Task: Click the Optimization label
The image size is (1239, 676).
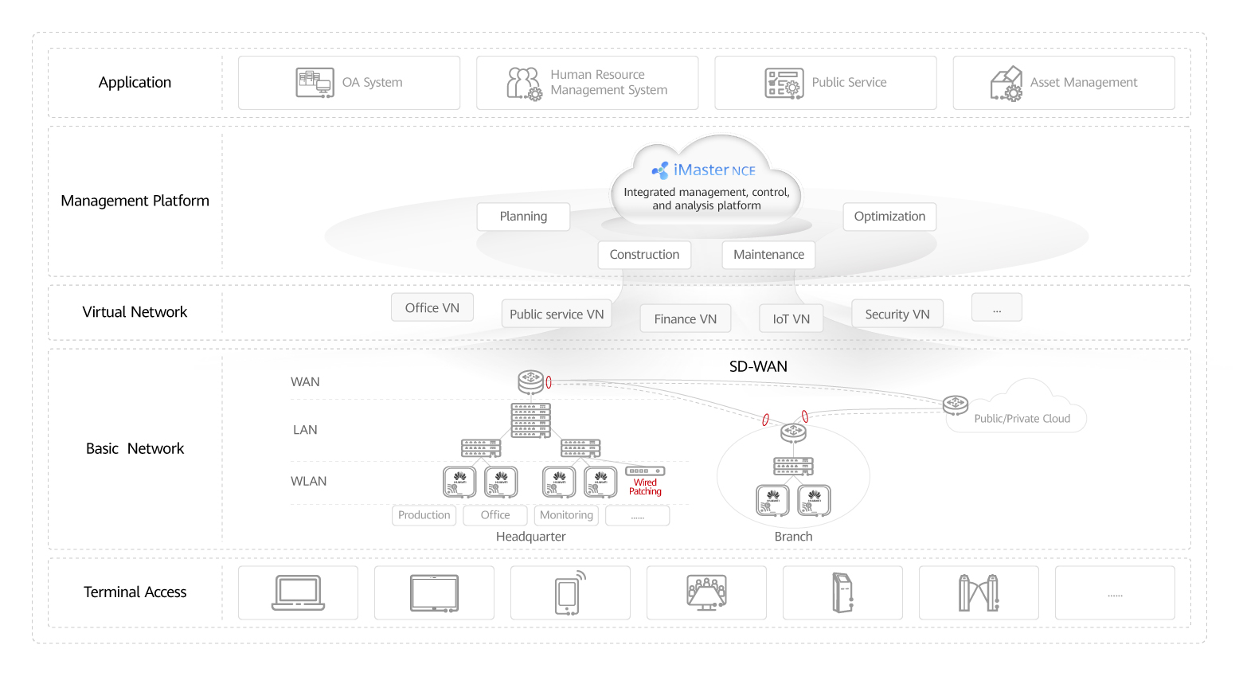Action: [x=889, y=216]
